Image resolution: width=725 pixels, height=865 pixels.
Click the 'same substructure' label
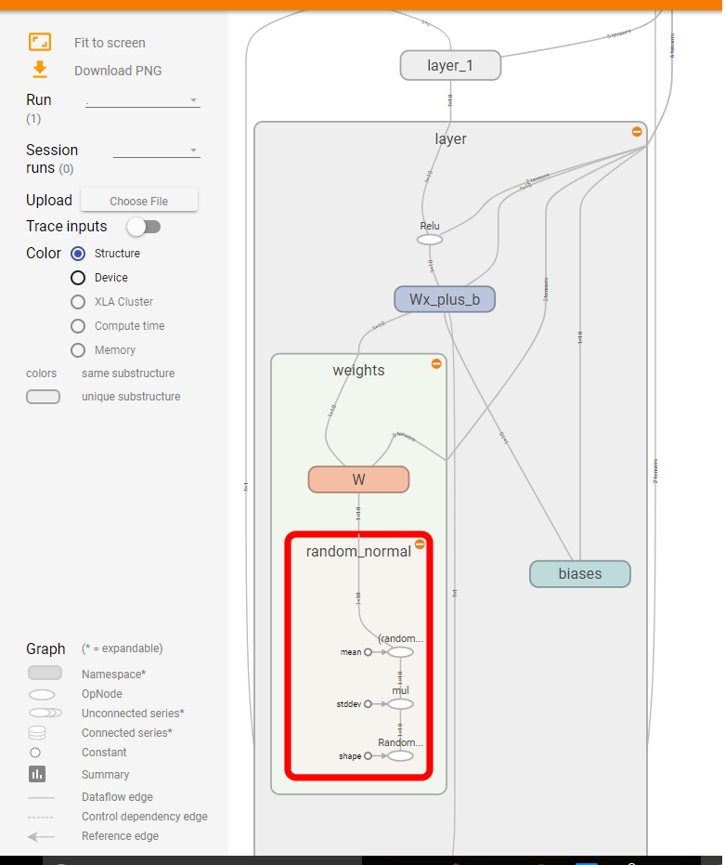(x=128, y=374)
